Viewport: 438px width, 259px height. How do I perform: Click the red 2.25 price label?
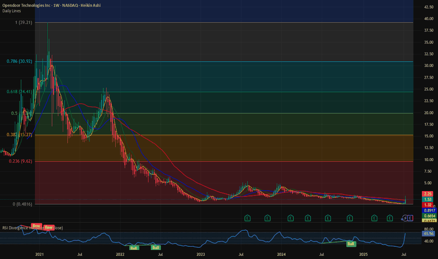pyautogui.click(x=428, y=194)
